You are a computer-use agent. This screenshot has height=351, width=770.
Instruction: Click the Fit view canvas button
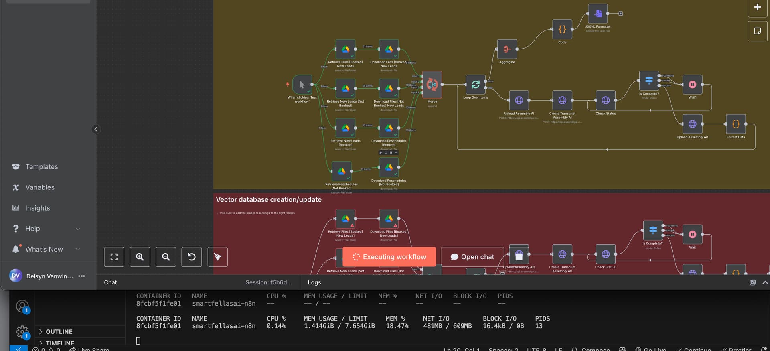click(x=114, y=257)
